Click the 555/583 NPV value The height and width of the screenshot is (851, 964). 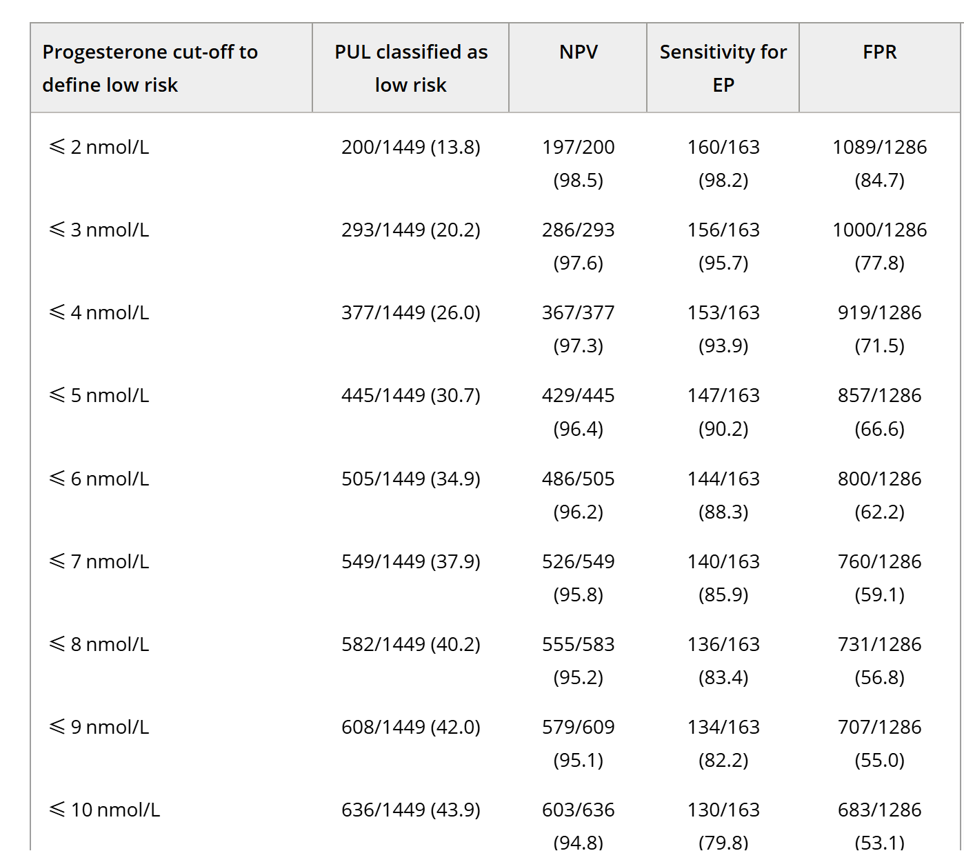(578, 644)
